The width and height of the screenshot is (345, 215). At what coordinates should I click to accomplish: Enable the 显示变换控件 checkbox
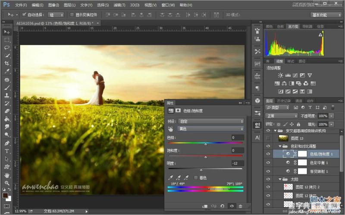pyautogui.click(x=72, y=15)
